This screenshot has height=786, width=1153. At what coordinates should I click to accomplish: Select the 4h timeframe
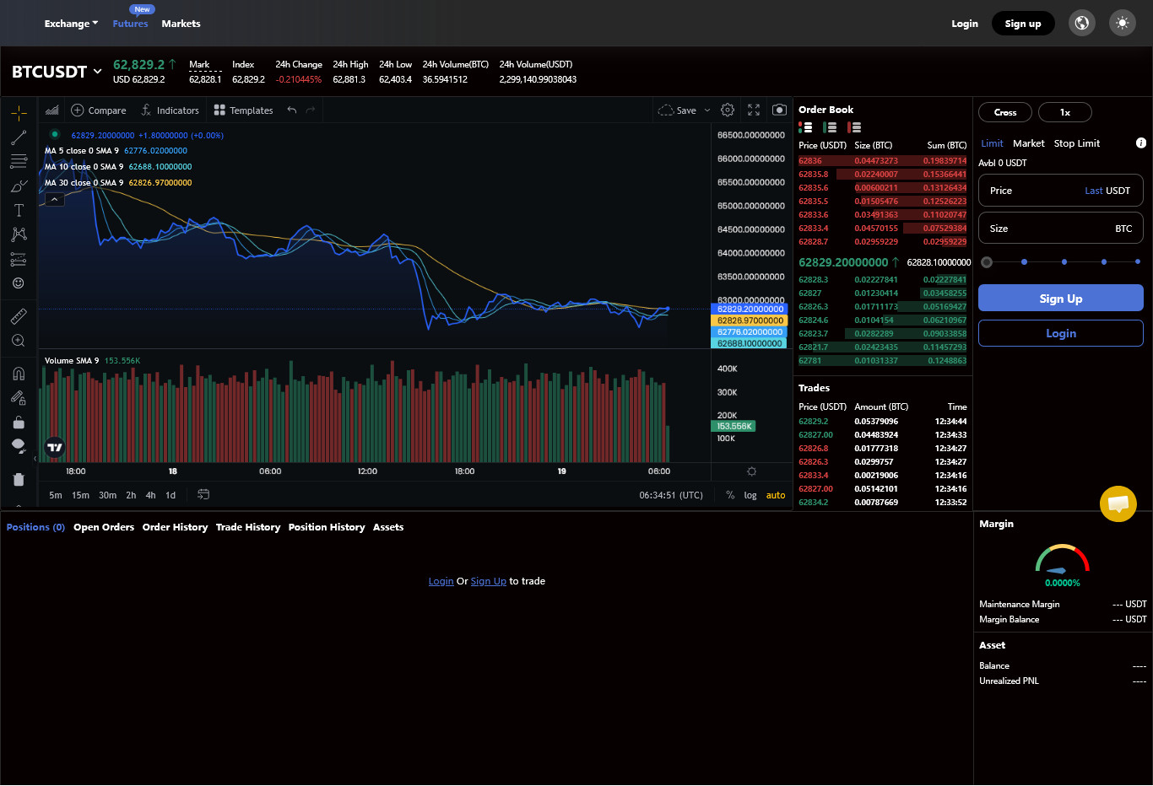point(150,495)
